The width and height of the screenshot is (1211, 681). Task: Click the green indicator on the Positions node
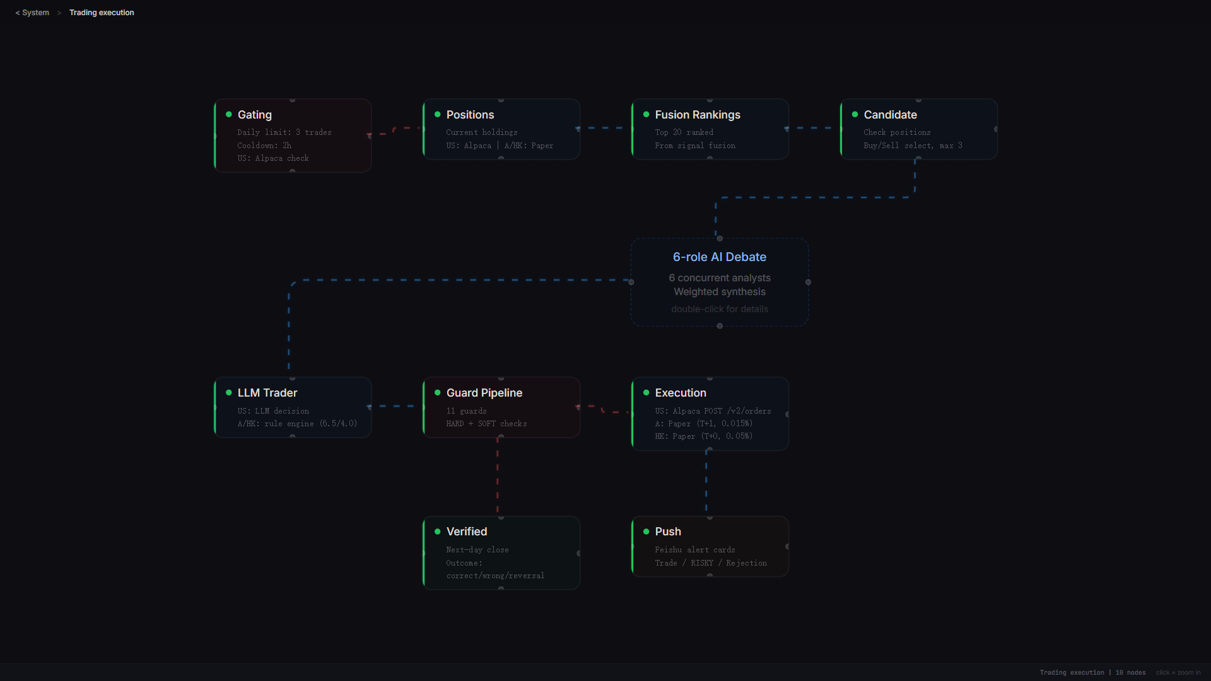coord(438,114)
